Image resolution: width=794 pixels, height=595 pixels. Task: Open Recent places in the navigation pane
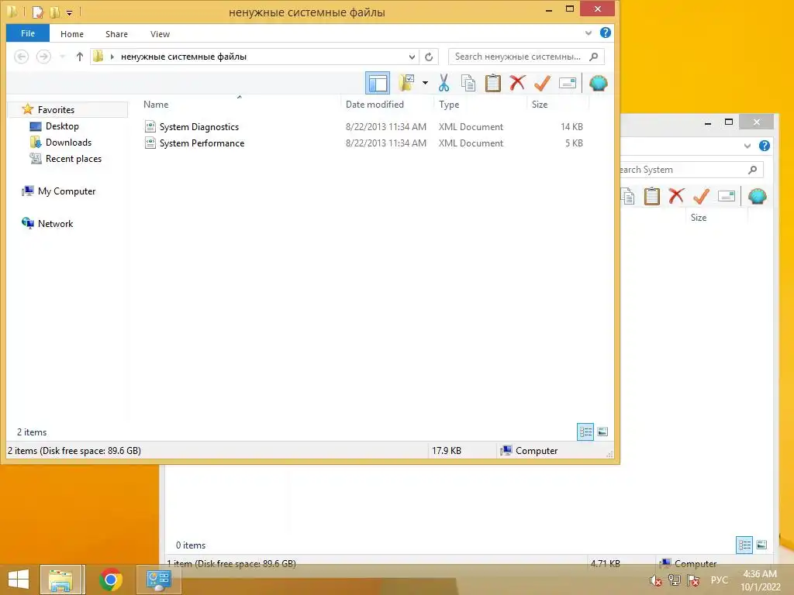click(74, 158)
